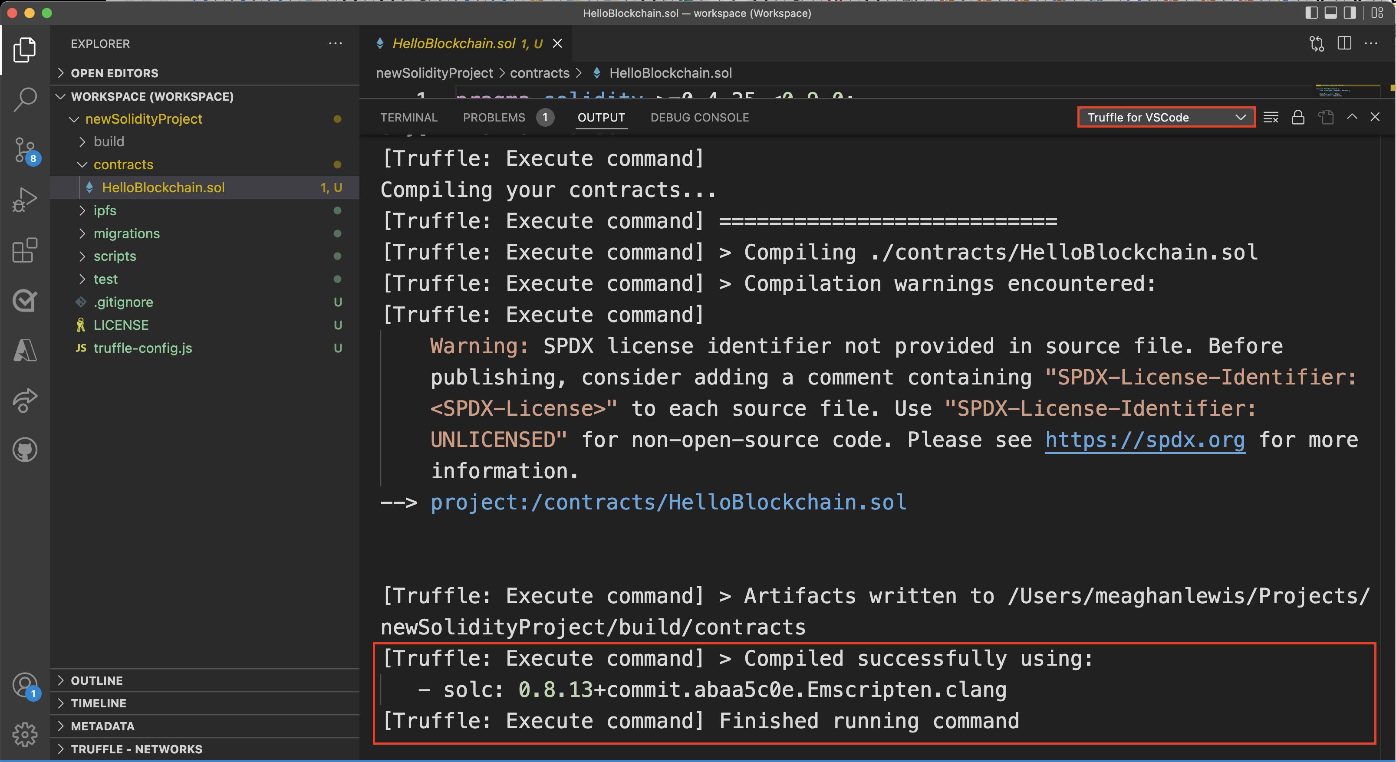Open the LICENSE file
This screenshot has height=762, width=1396.
click(204, 325)
